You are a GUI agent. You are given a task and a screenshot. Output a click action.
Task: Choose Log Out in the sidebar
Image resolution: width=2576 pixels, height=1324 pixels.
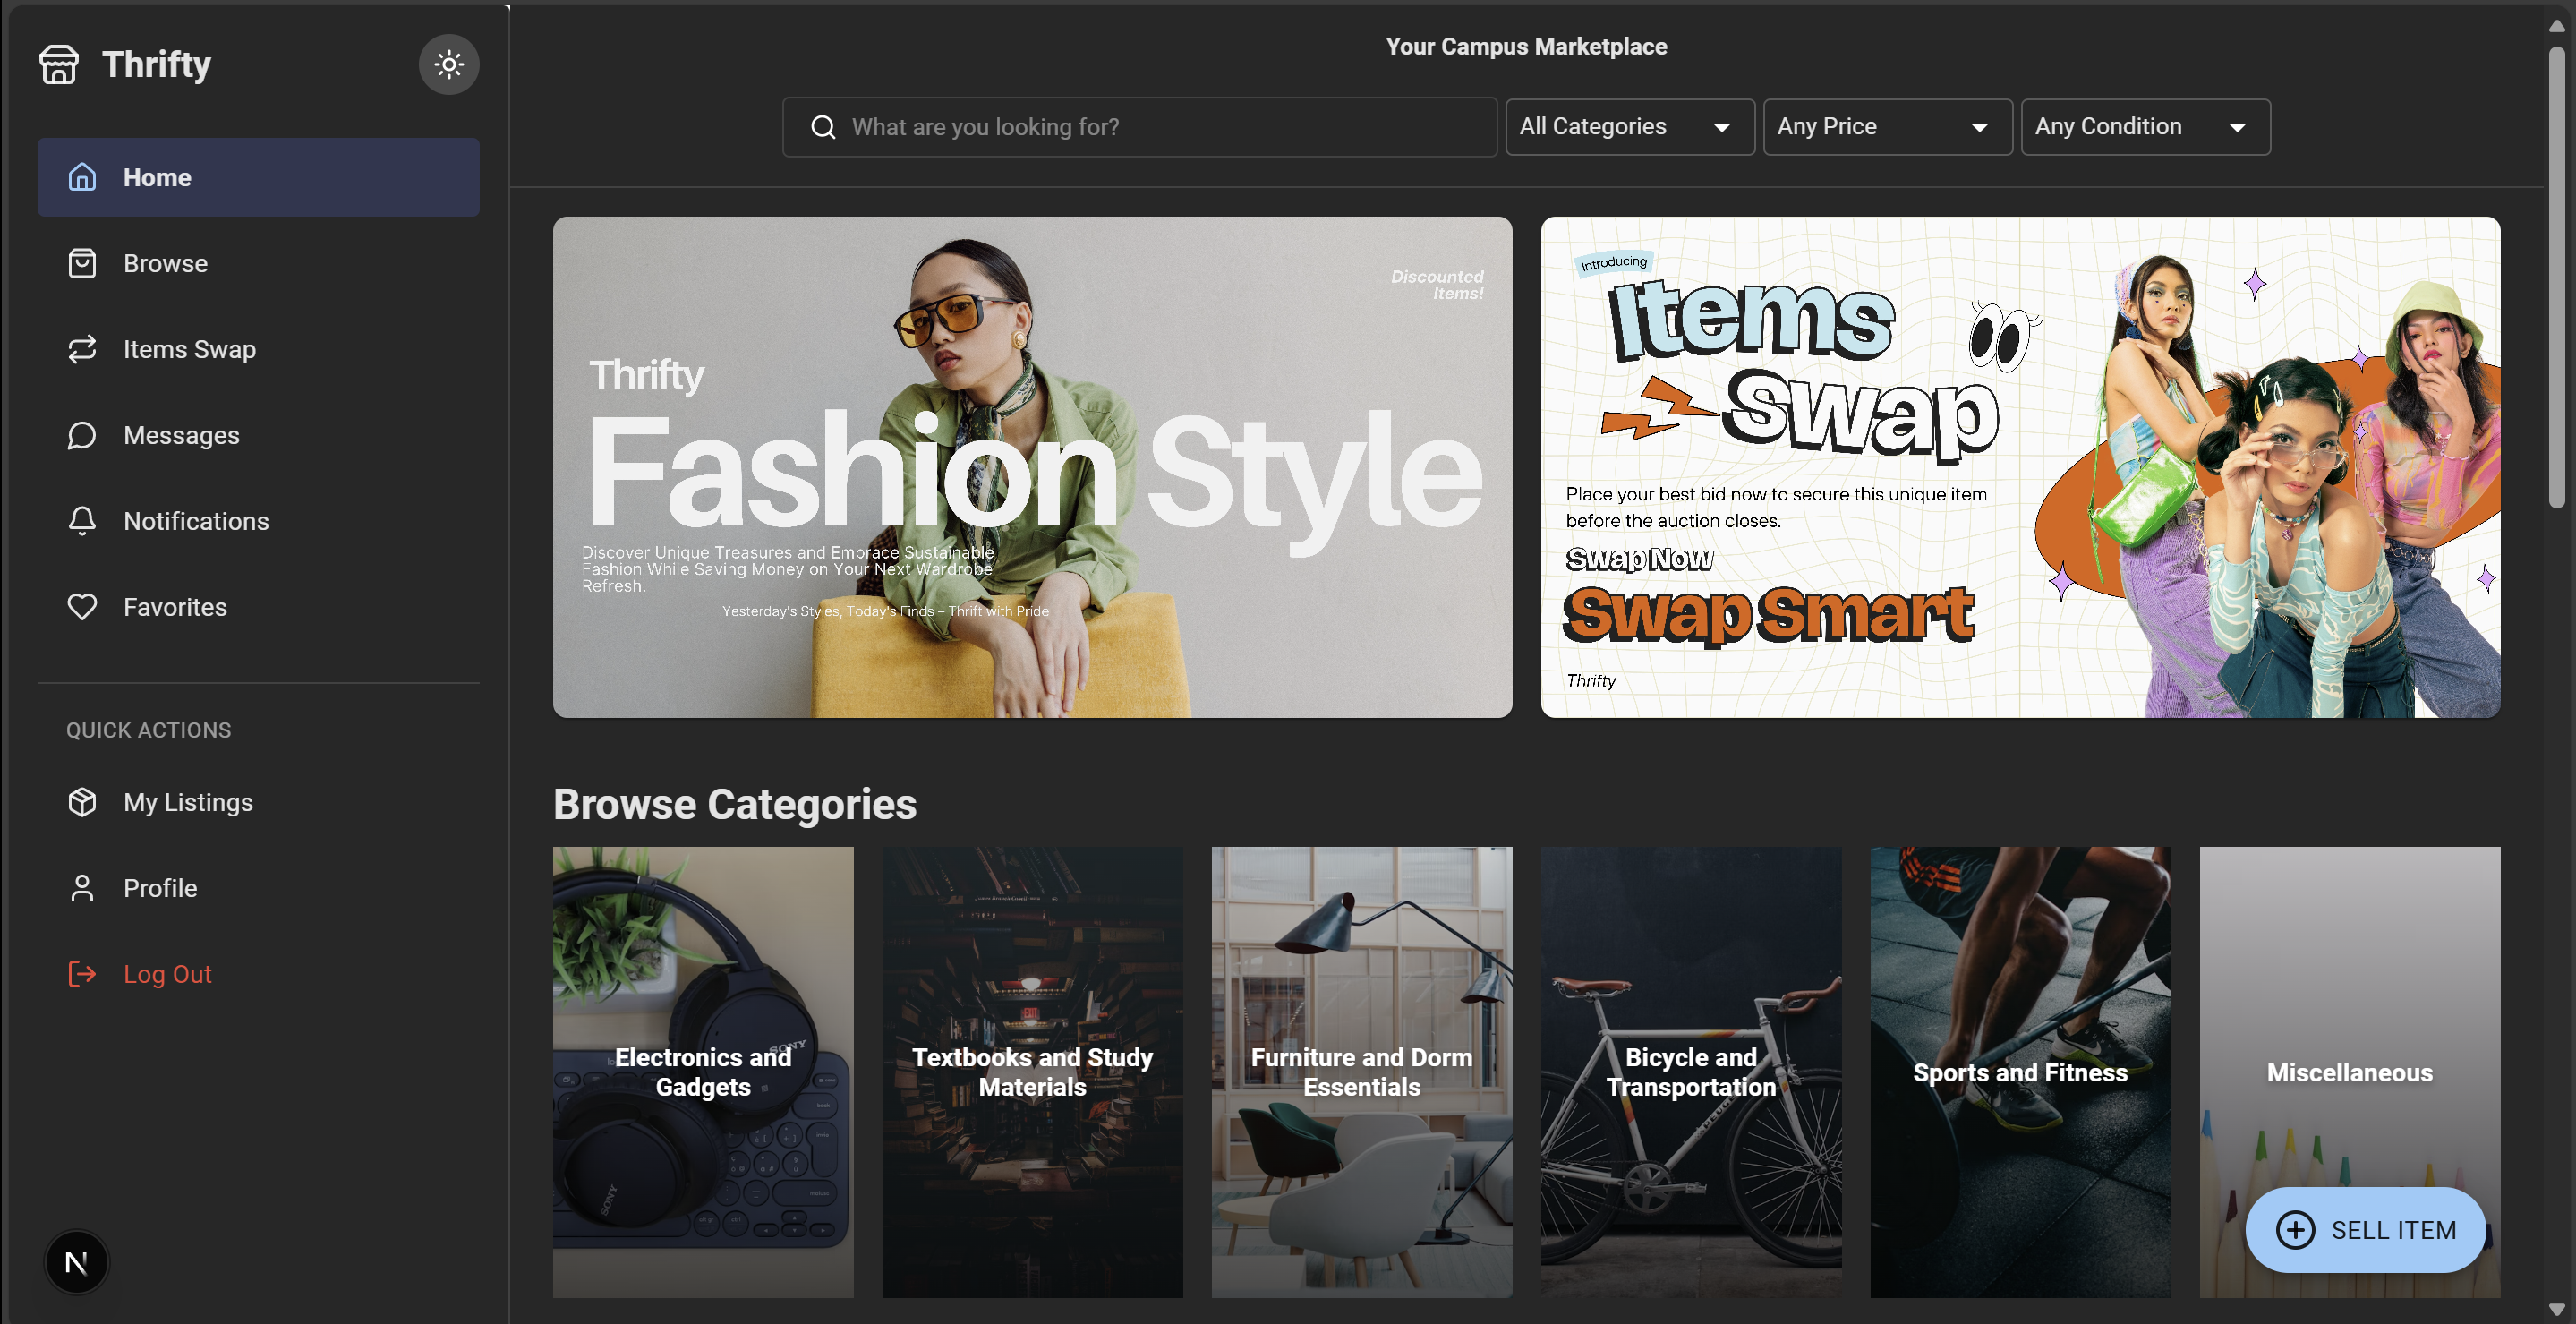coord(167,974)
